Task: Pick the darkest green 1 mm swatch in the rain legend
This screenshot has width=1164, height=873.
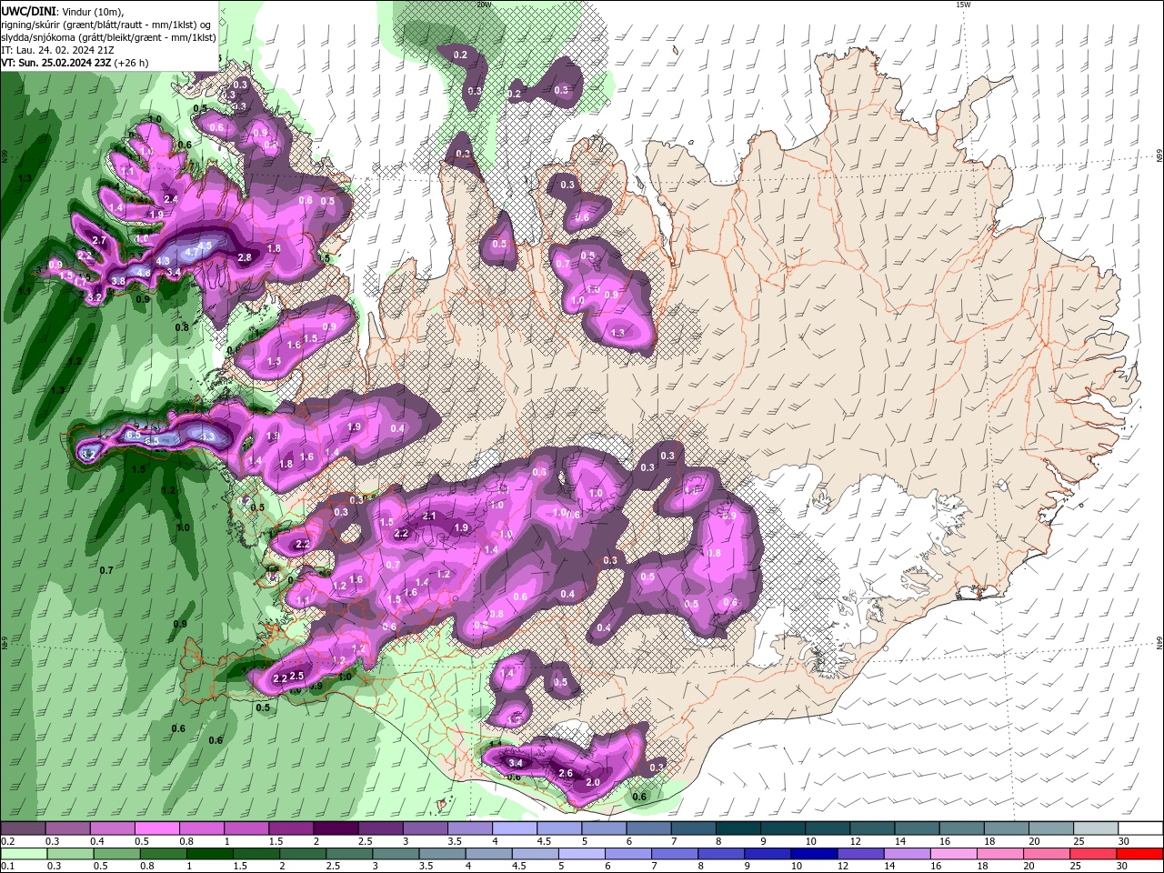Action: (x=209, y=854)
